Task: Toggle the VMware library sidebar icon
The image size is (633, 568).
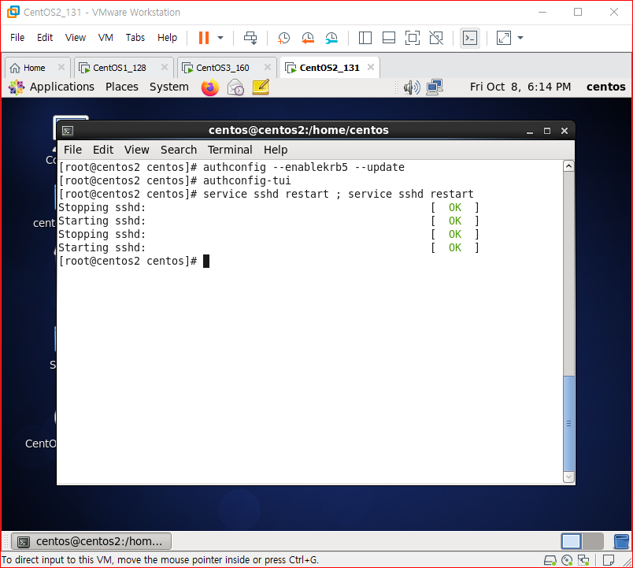Action: tap(365, 38)
